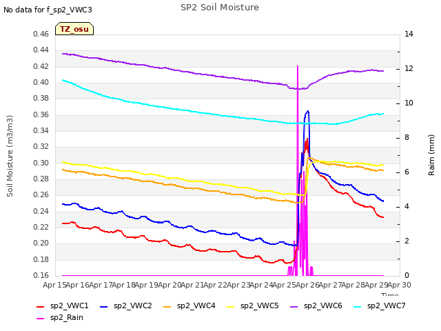Click the 14 right axis value
The image size is (441, 331).
click(x=409, y=34)
